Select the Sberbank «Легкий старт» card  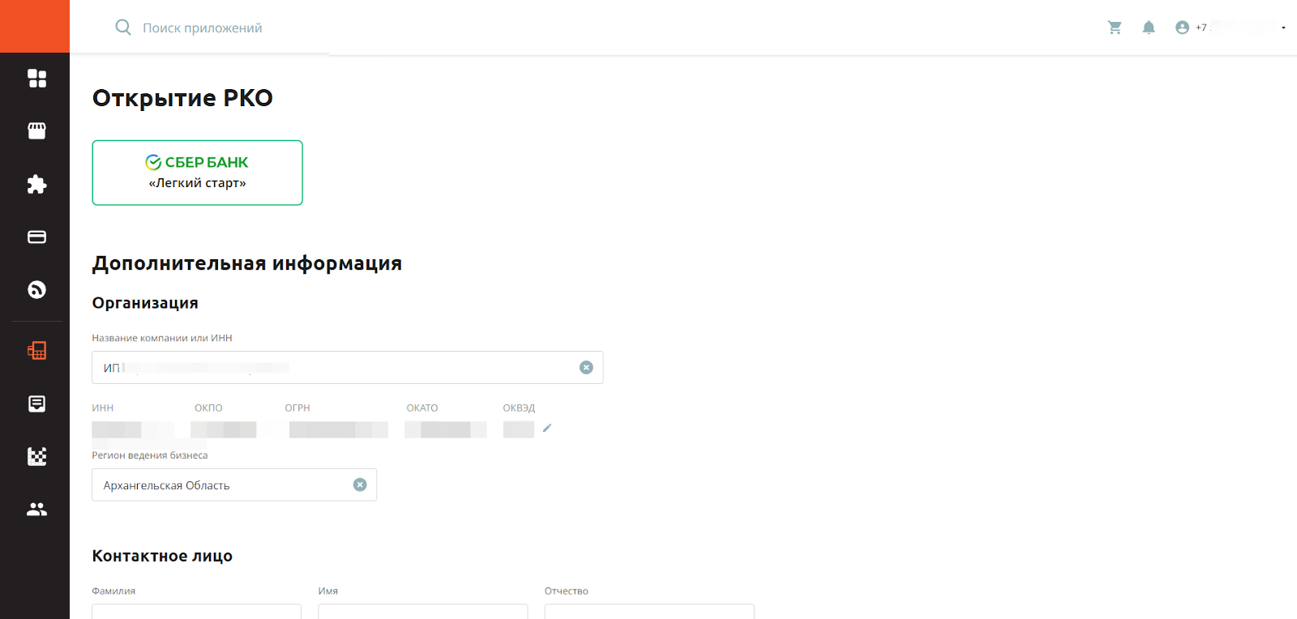click(x=197, y=173)
